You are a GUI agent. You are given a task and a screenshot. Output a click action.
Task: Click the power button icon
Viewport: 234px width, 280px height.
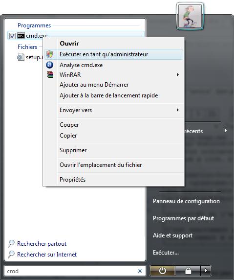(162, 271)
